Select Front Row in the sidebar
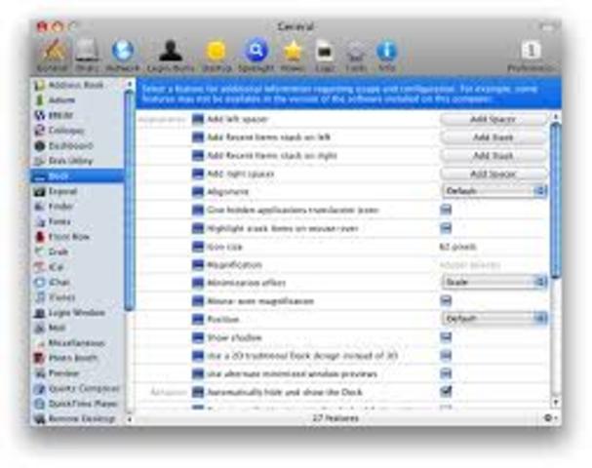This screenshot has width=592, height=468. [x=77, y=237]
